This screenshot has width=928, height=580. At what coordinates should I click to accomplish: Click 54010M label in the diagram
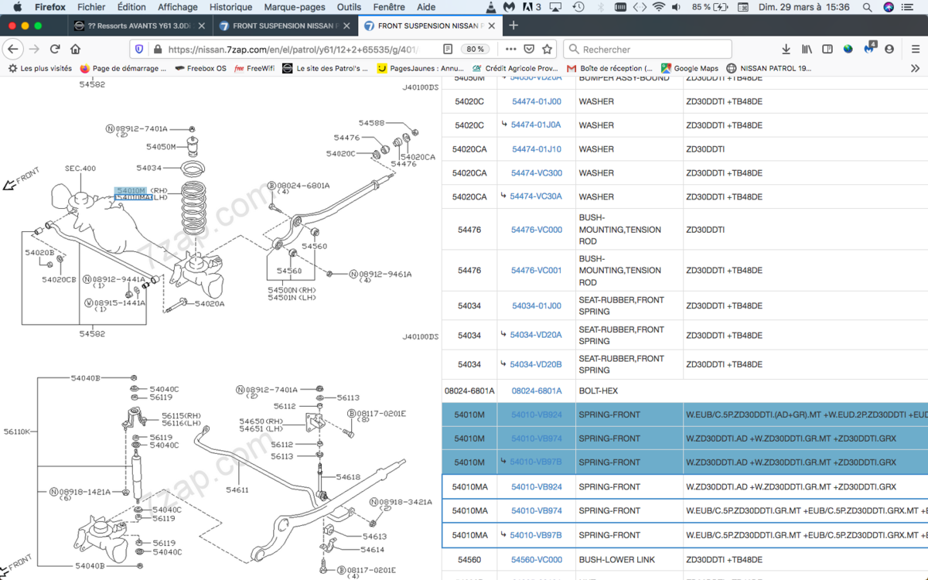[131, 190]
